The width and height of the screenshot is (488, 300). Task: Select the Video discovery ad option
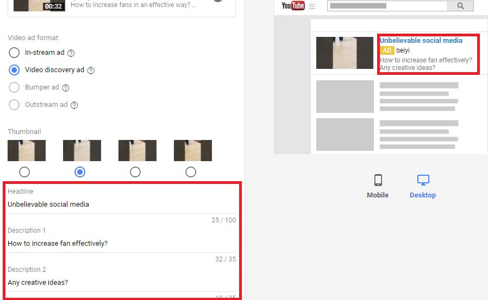(14, 70)
